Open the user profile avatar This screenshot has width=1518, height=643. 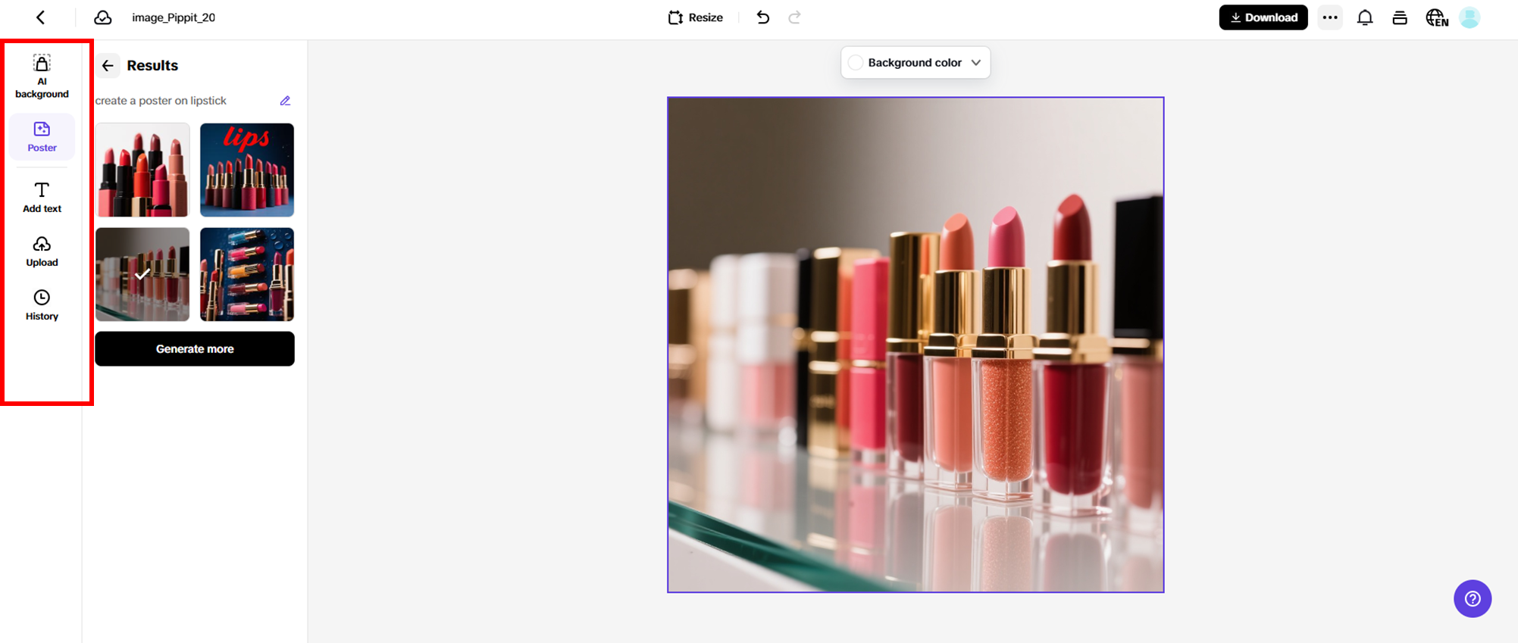coord(1469,17)
